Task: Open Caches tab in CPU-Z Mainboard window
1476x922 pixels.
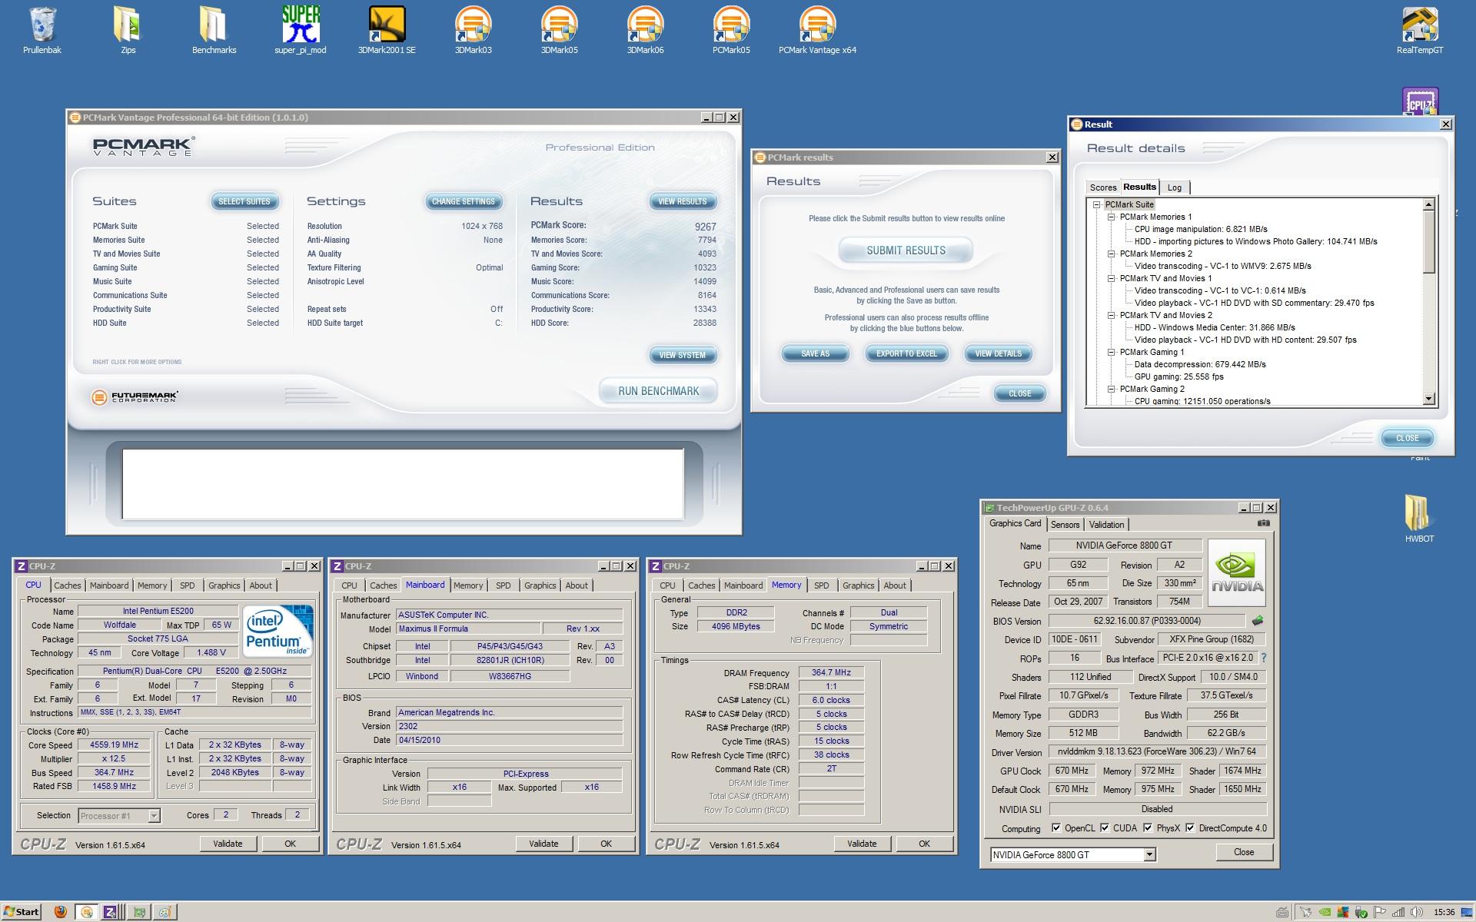Action: [x=383, y=585]
